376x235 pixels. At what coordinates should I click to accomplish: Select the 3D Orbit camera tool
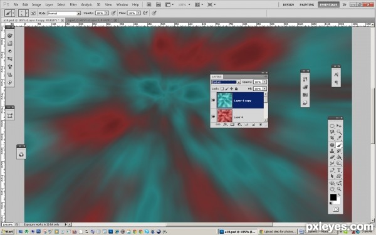[339, 183]
